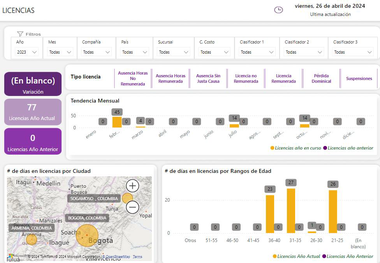Screen dimensions: 380x263
Task: Click the LICENCIAS page title
Action: pyautogui.click(x=18, y=10)
